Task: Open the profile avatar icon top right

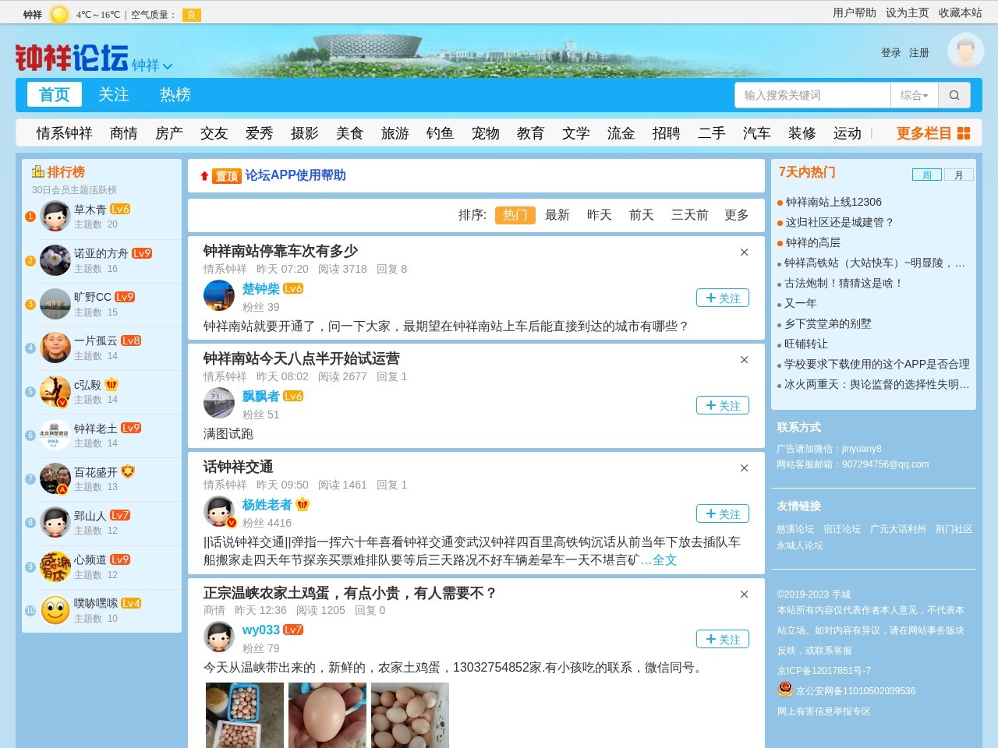Action: (965, 51)
